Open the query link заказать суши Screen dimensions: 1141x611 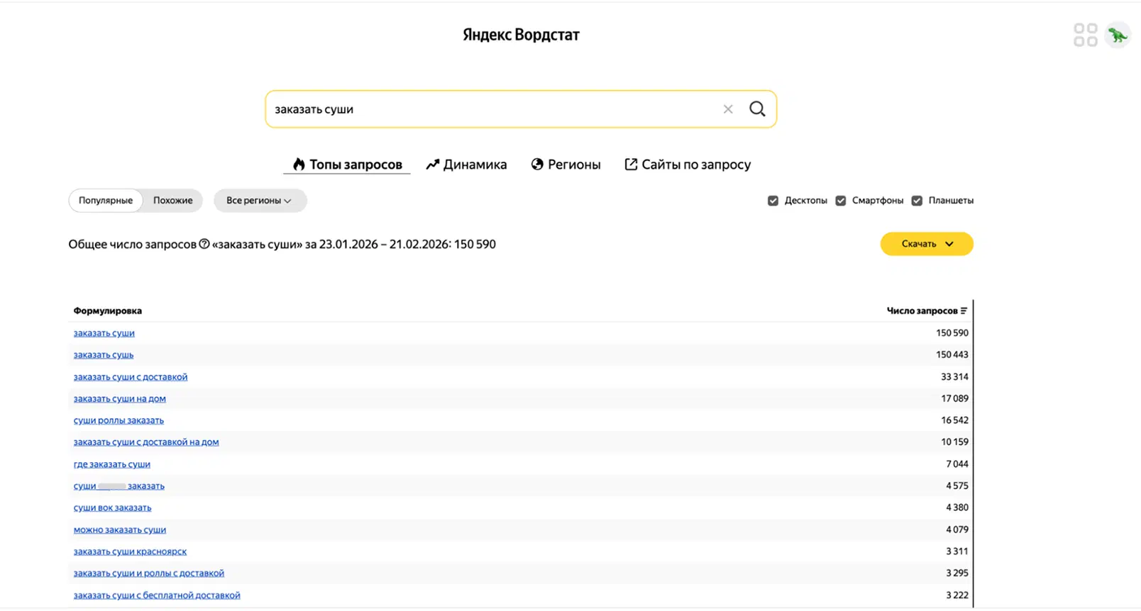pos(104,333)
